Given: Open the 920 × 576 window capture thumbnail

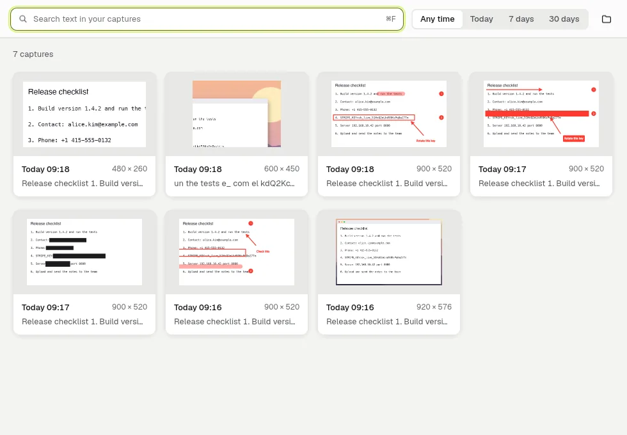Looking at the screenshot, I should (x=389, y=252).
